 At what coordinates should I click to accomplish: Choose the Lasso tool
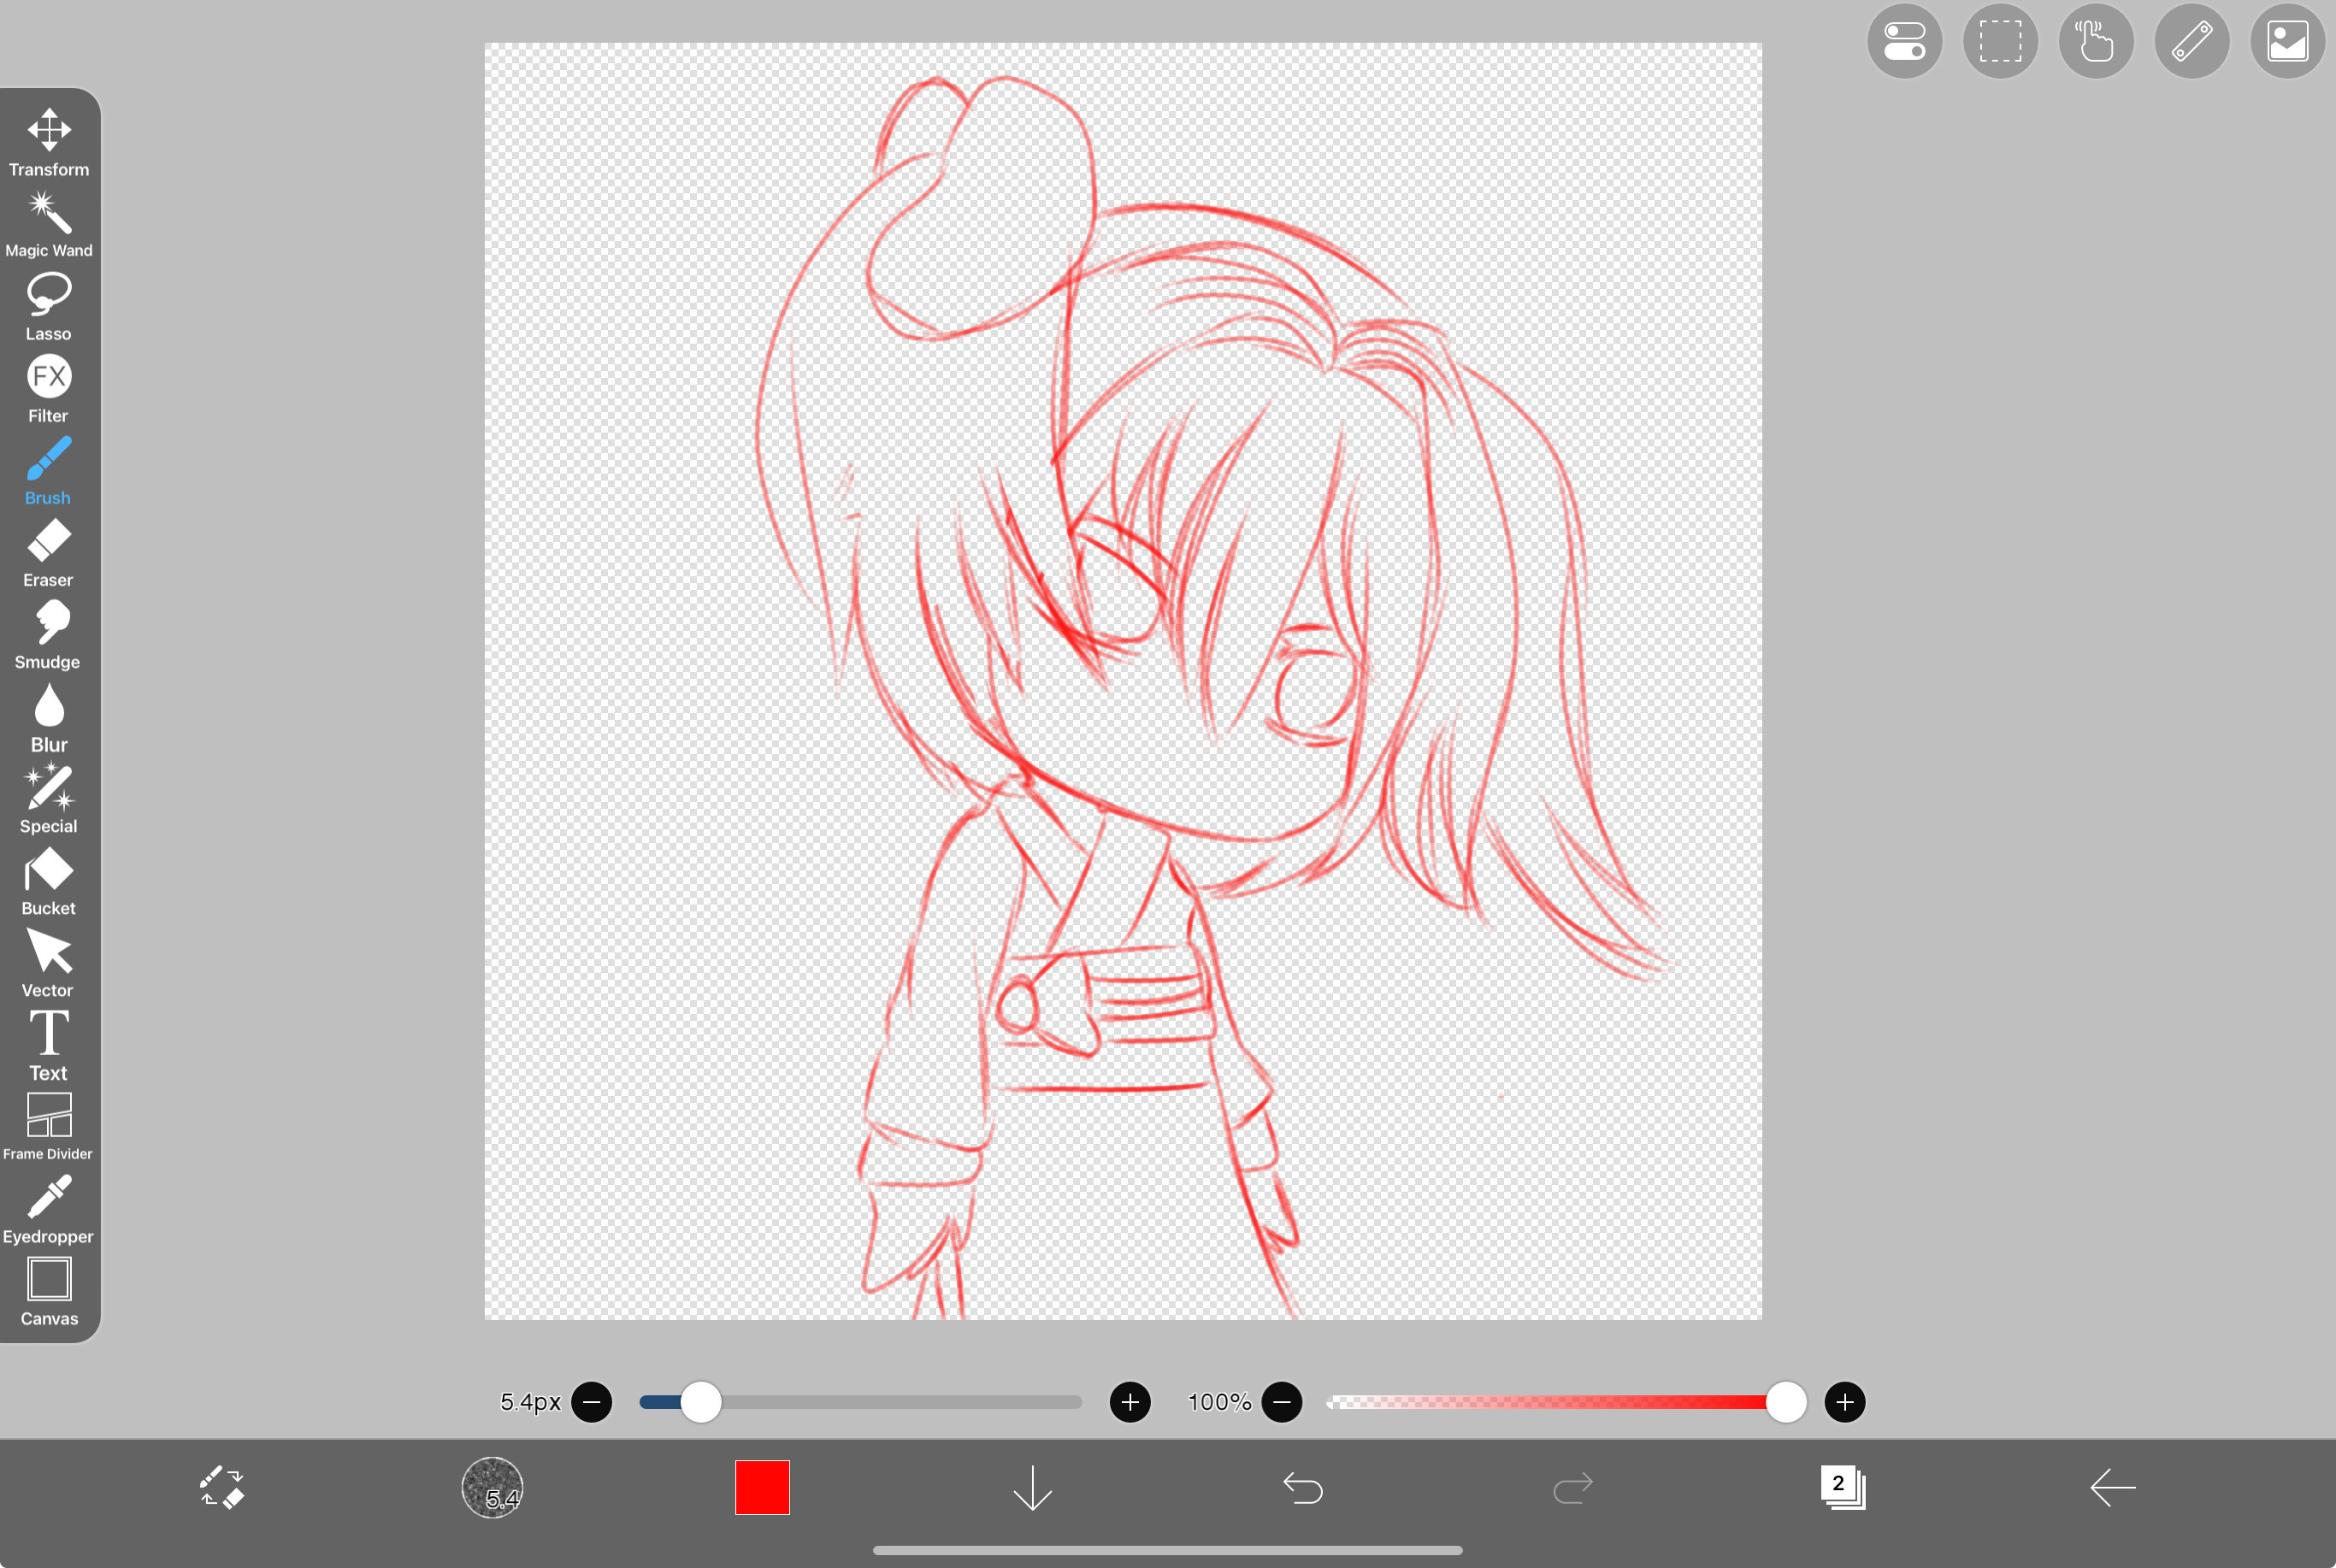48,307
